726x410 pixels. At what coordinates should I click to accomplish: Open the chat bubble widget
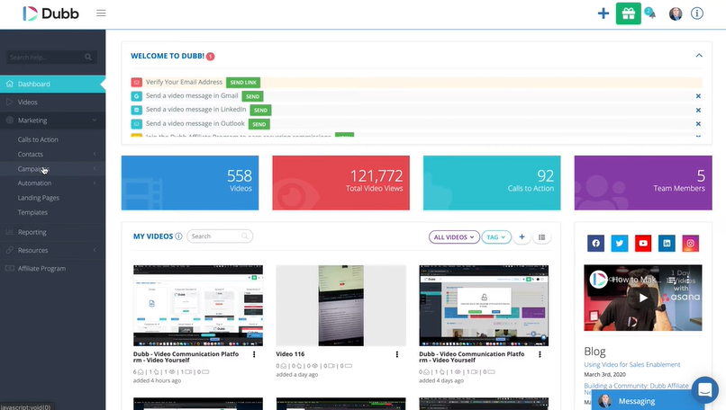point(704,389)
